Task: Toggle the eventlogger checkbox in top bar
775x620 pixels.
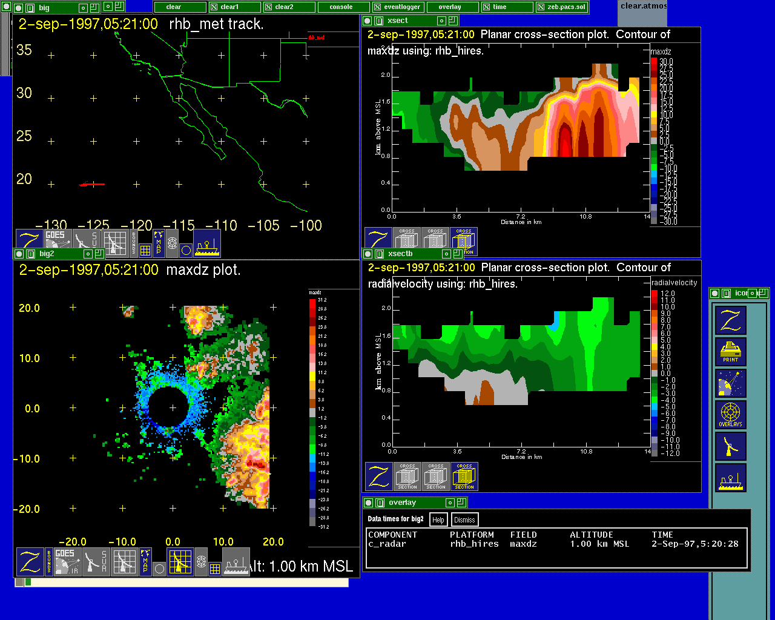Action: (x=377, y=7)
